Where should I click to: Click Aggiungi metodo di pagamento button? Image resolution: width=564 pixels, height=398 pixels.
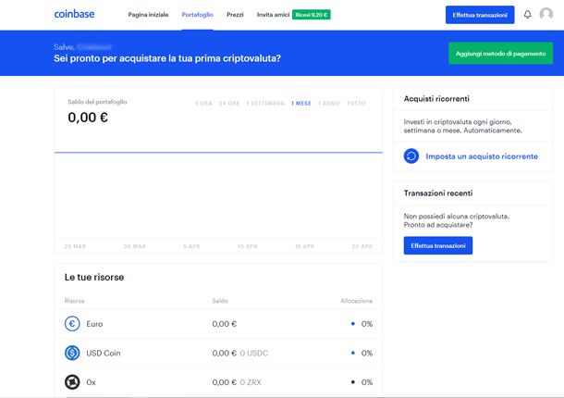click(x=501, y=54)
